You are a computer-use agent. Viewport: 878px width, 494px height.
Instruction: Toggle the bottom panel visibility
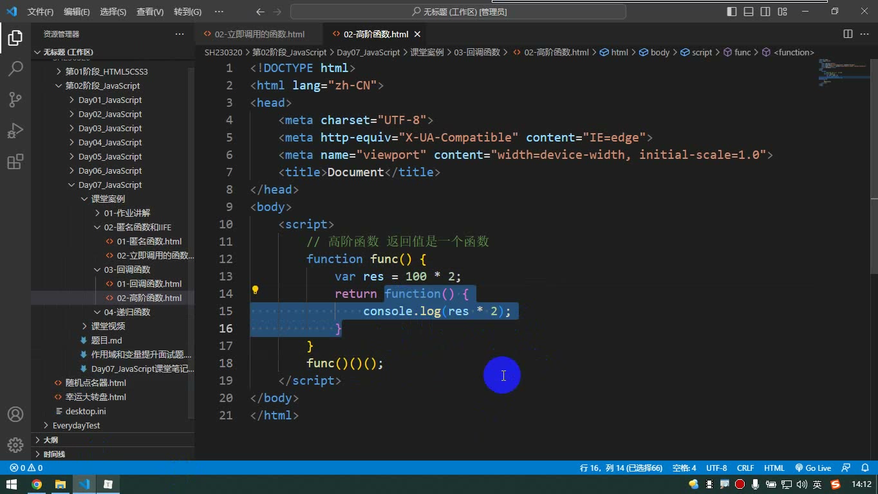[x=749, y=12]
